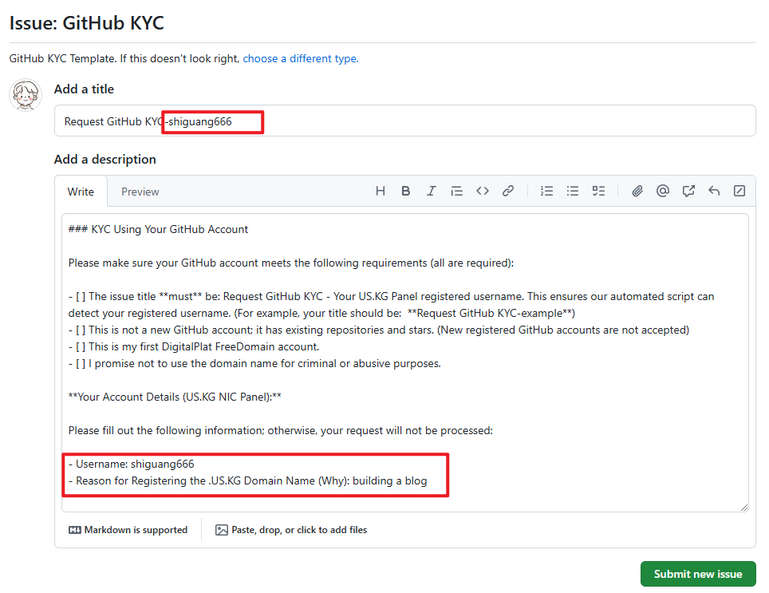
Task: Click the 'Issue: GitHub KYC' heading
Action: tap(87, 23)
